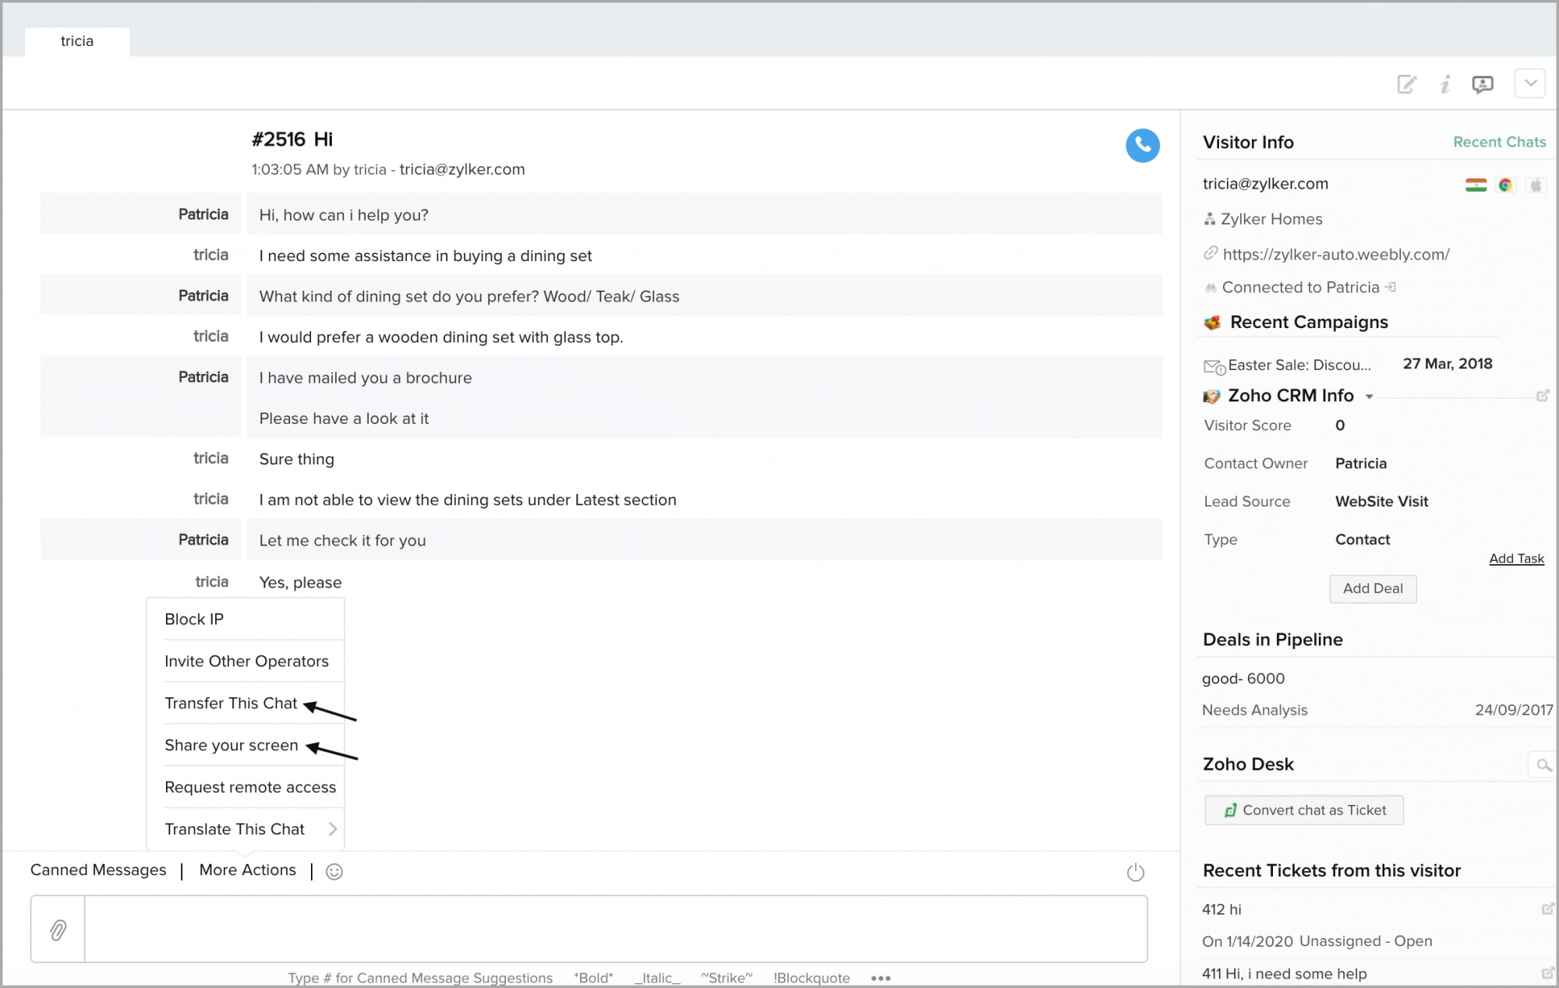Show more formatting options ellipsis
This screenshot has height=988, width=1559.
tap(881, 978)
